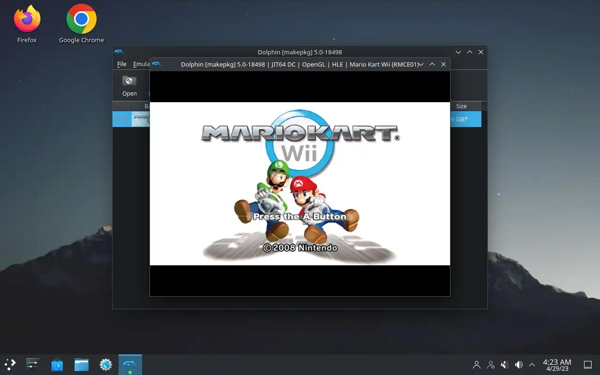This screenshot has height=375, width=600.
Task: Click the user icon in system tray
Action: (x=477, y=364)
